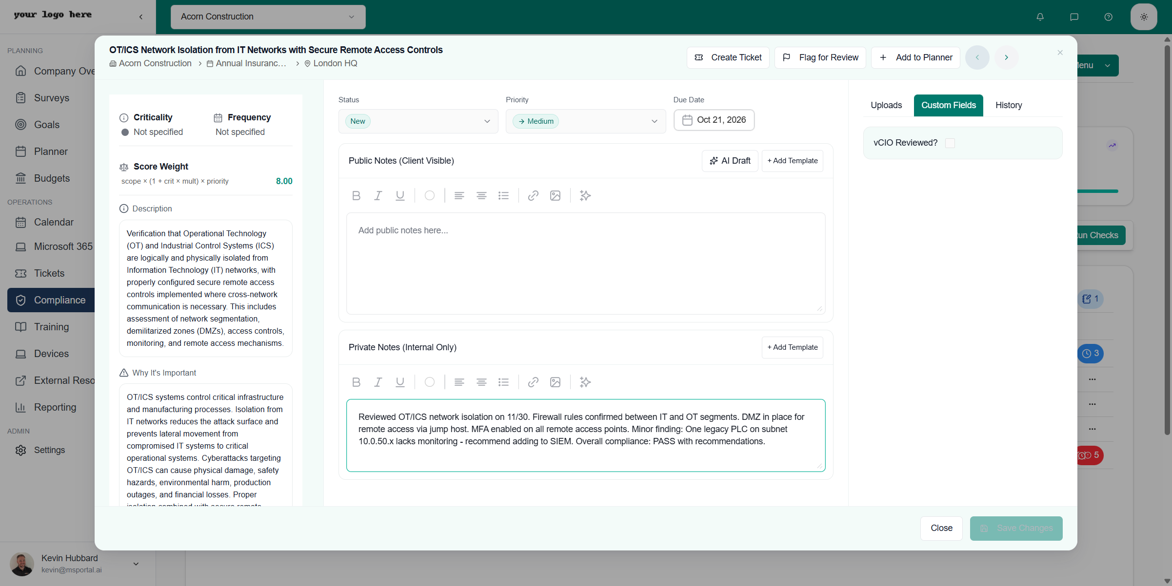
Task: Open the Priority dropdown set to Medium
Action: pyautogui.click(x=585, y=121)
